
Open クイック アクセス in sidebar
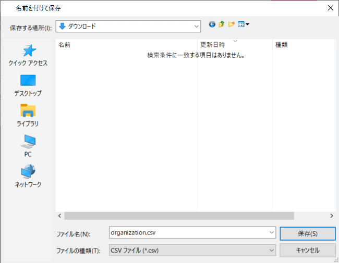click(28, 55)
